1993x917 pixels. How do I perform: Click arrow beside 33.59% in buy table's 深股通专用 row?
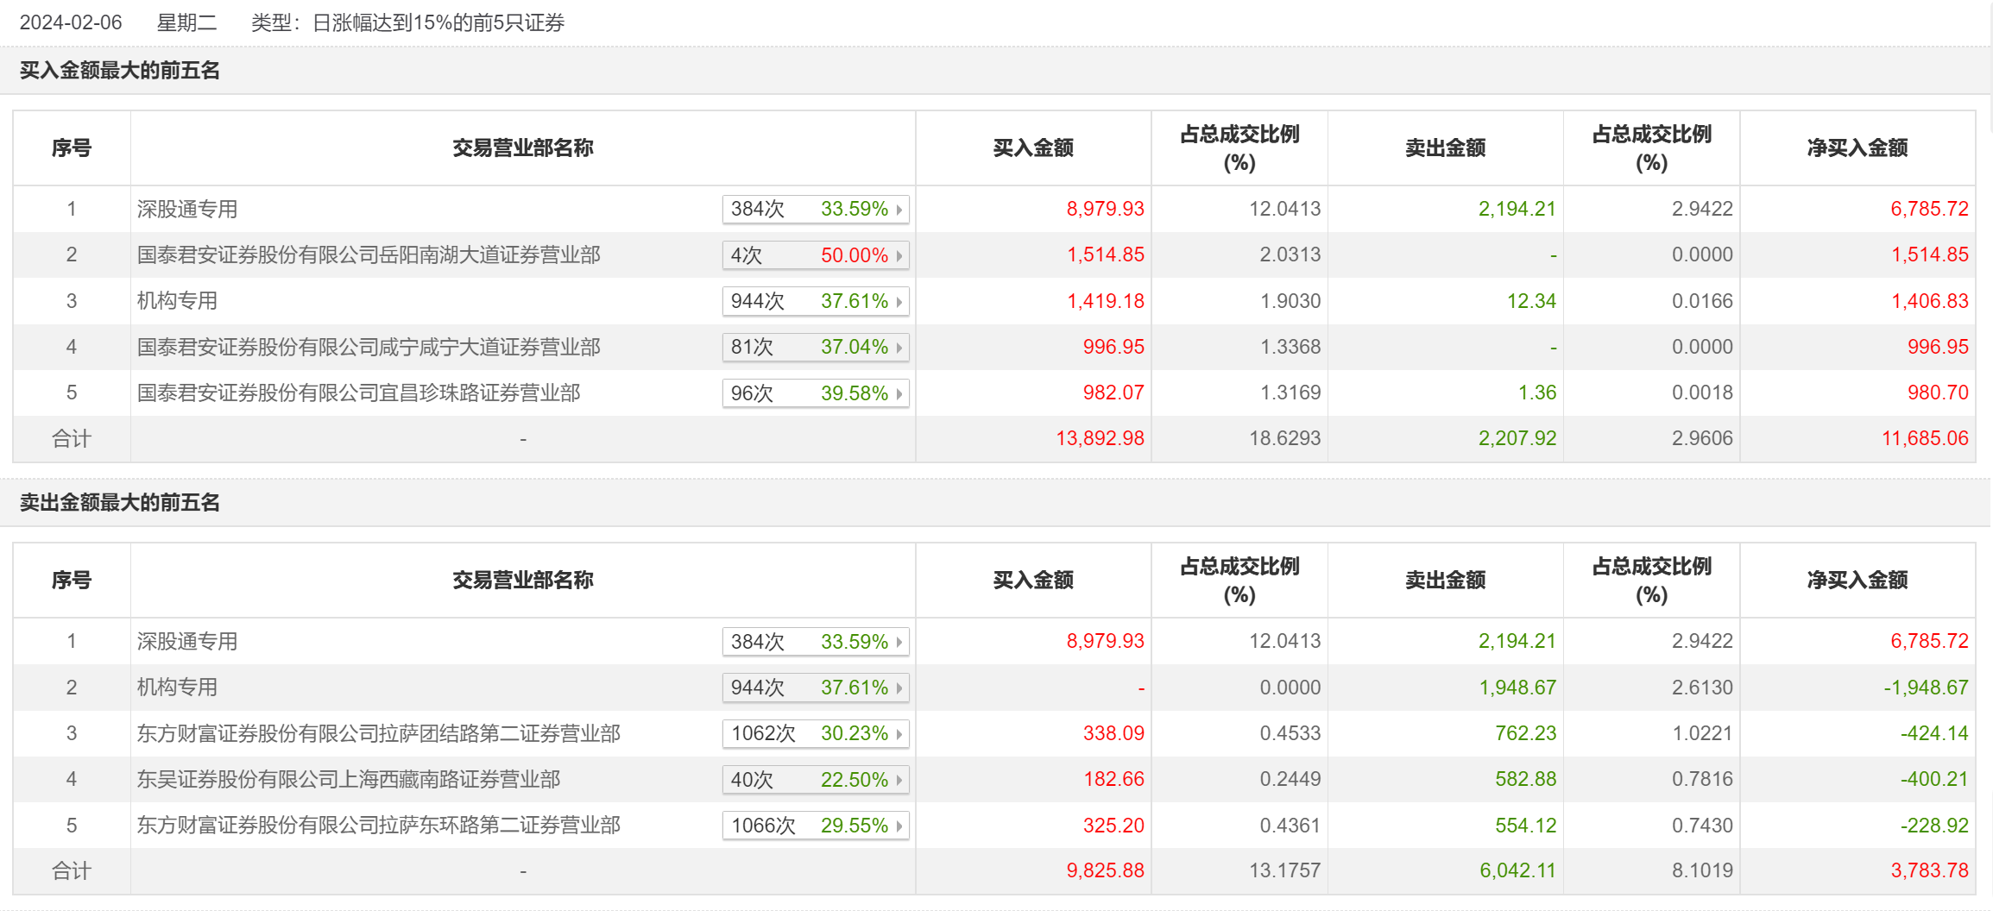899,210
